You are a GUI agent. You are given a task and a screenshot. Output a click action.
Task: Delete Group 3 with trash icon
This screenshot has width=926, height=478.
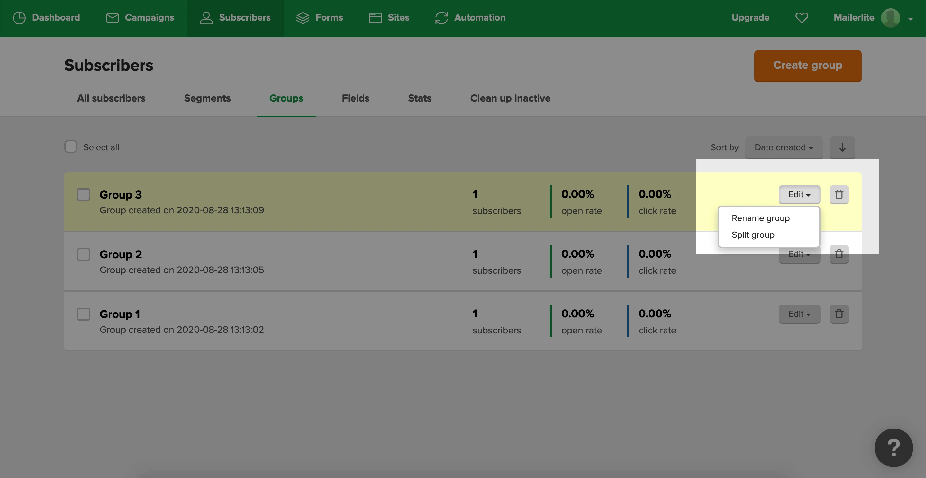coord(839,194)
